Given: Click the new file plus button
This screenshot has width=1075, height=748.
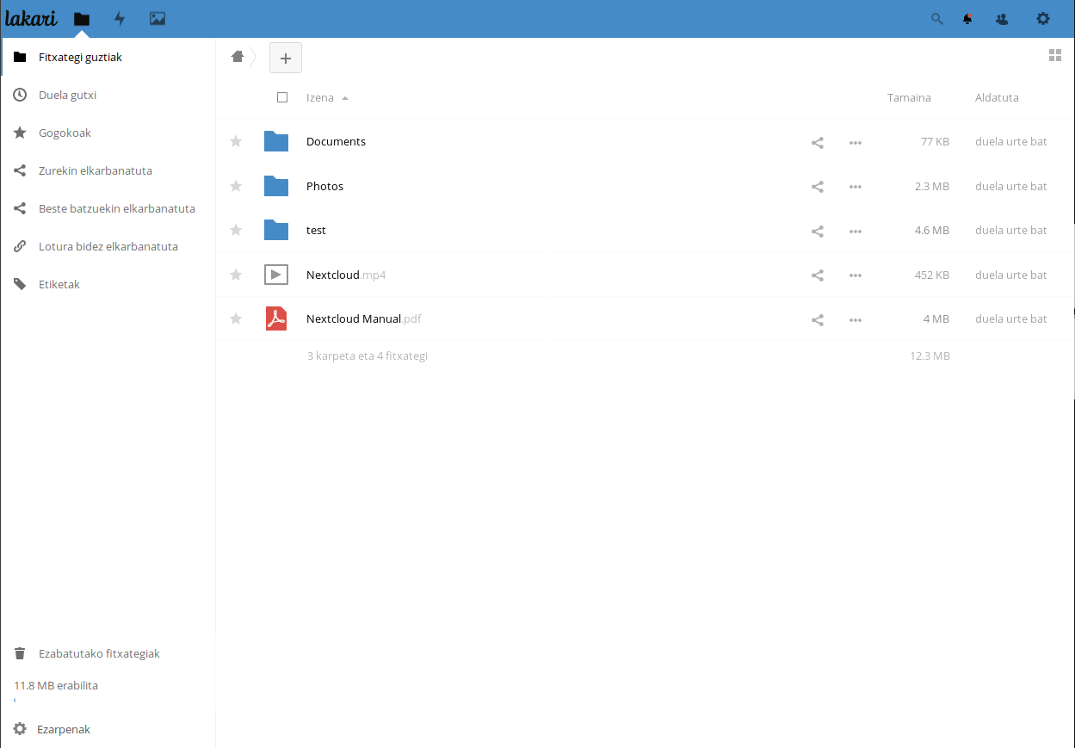Looking at the screenshot, I should coord(286,58).
